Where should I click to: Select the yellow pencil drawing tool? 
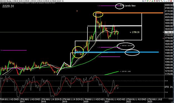point(150,1)
